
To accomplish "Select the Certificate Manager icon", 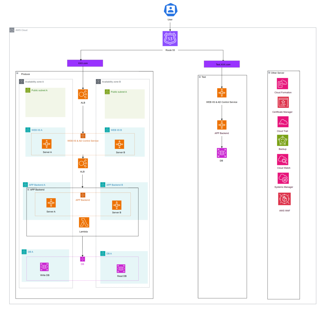I will coord(283,102).
